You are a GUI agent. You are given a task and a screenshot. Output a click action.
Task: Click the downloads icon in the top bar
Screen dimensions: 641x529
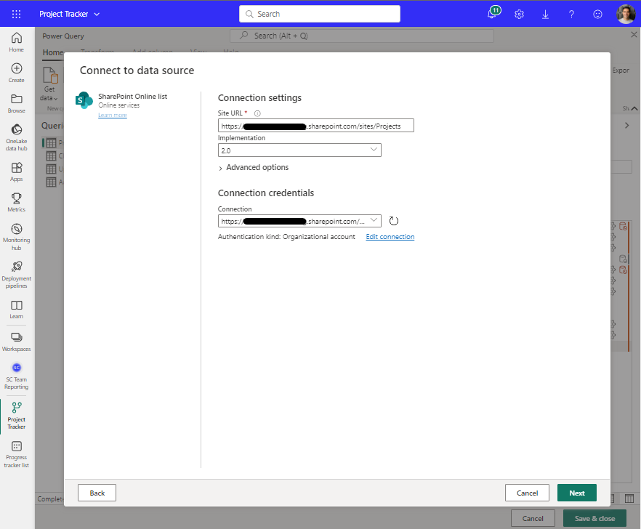pyautogui.click(x=545, y=13)
